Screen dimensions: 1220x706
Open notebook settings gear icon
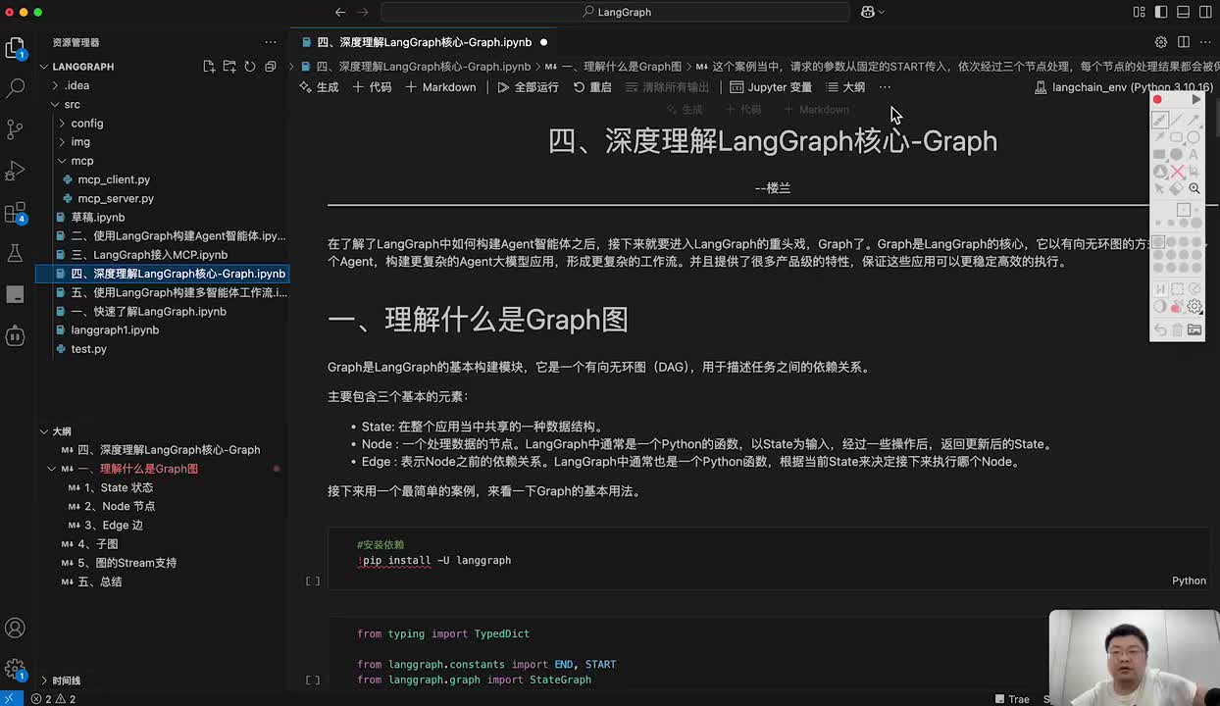coord(1161,42)
